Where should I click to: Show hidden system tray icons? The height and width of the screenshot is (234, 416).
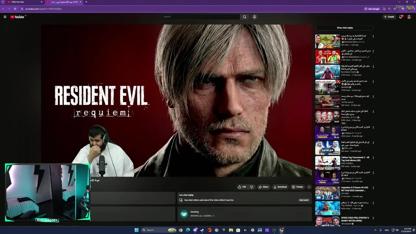click(375, 230)
